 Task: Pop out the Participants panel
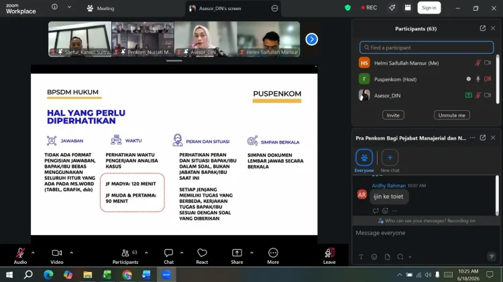coord(482,28)
